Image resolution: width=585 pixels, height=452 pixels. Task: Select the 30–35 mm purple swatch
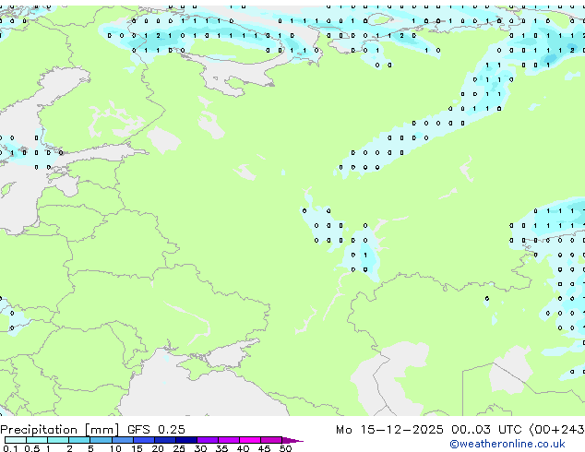[208, 440]
